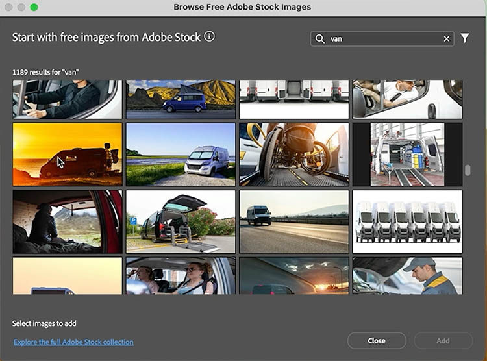487x361 pixels.
Task: Click inside the "van" search field
Action: tap(383, 39)
